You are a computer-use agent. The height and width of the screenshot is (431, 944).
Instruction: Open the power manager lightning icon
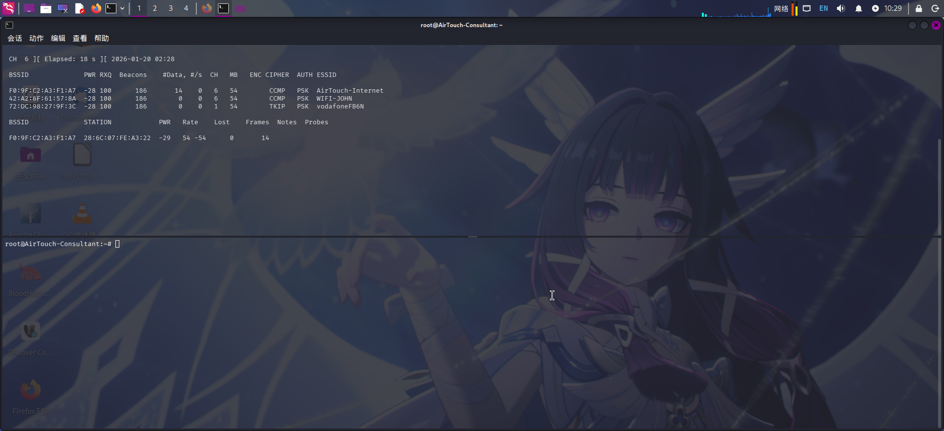point(875,8)
